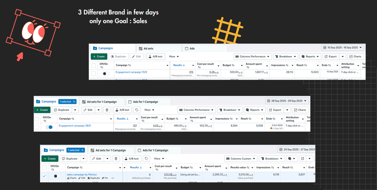
Task: Click Export in the 28 Sep panel
Action: (275, 110)
